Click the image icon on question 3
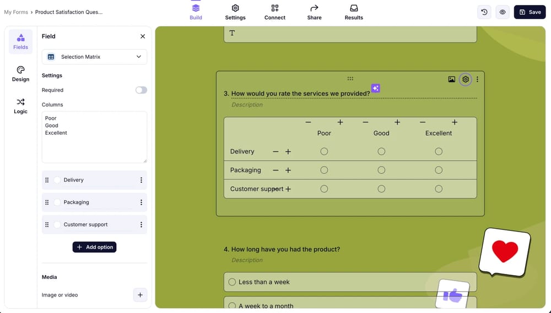 point(452,79)
